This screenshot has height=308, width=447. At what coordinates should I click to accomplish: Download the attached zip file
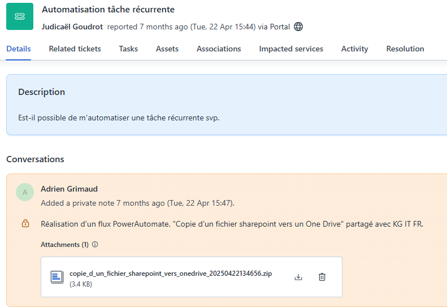[298, 277]
